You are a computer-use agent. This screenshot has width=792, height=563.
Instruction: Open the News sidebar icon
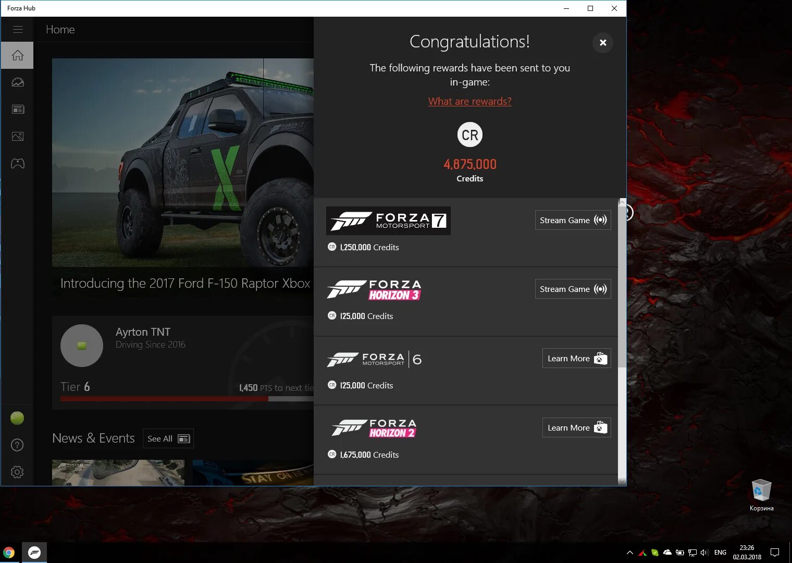[x=17, y=109]
